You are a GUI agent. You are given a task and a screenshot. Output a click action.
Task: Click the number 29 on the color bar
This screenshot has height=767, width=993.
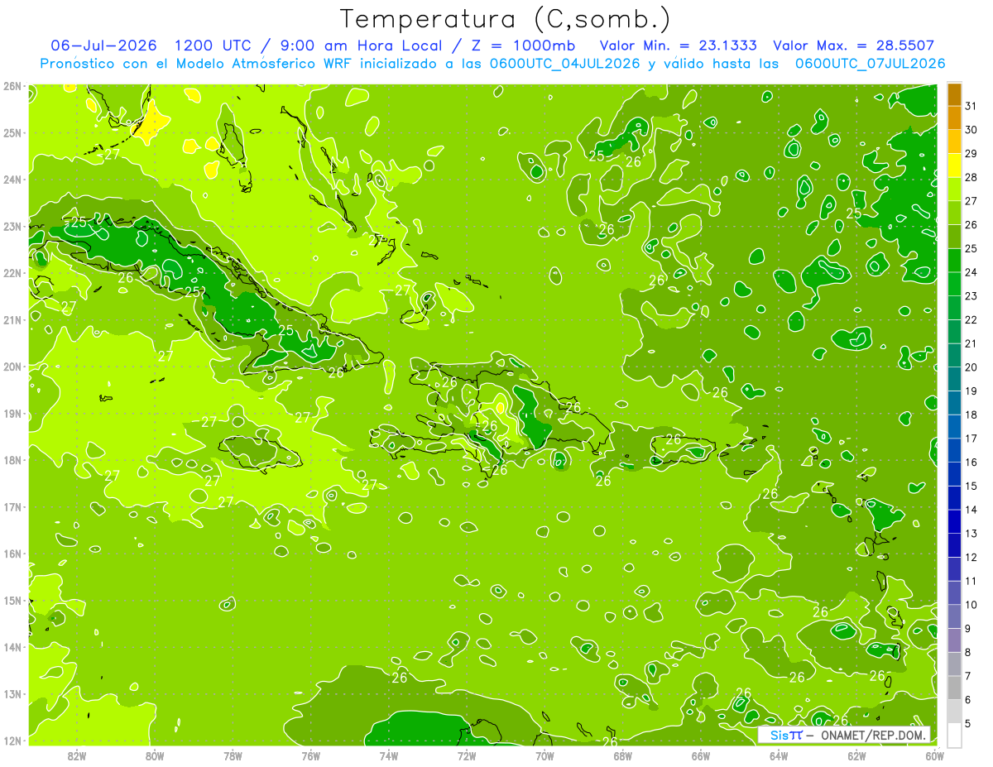tap(971, 154)
